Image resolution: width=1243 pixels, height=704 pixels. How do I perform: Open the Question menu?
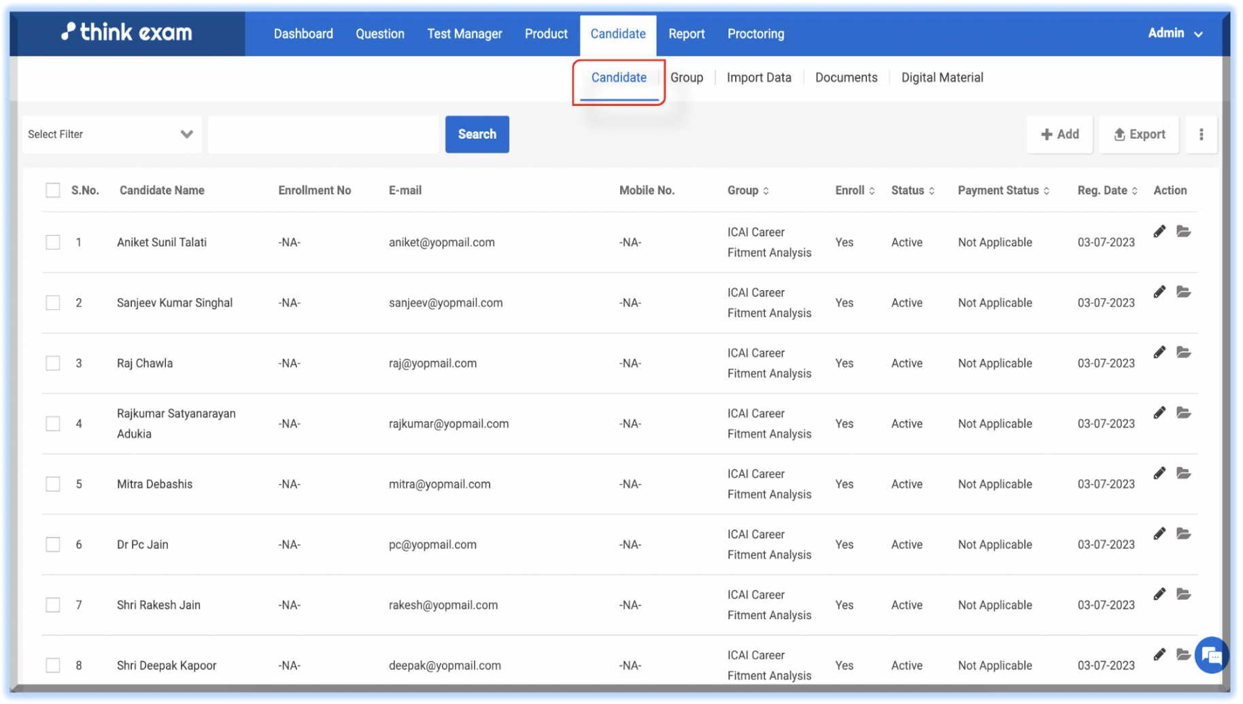(380, 34)
